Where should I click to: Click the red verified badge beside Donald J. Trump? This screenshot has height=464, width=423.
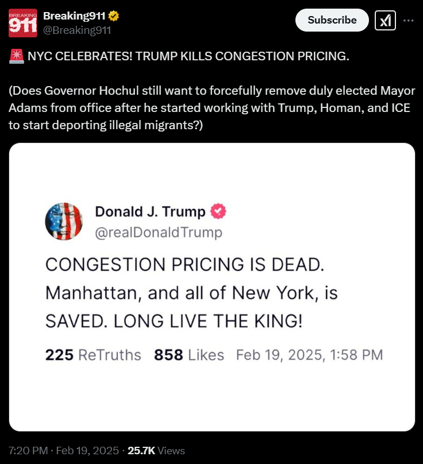tap(218, 211)
